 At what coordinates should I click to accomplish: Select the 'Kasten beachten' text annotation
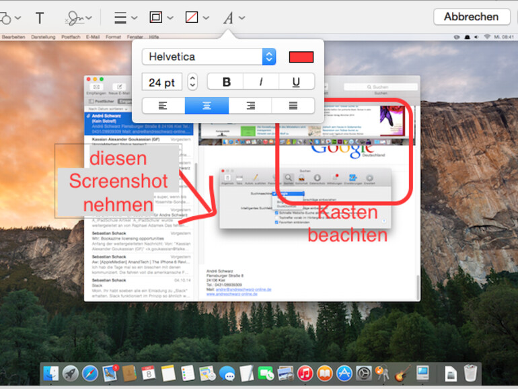[x=348, y=223]
